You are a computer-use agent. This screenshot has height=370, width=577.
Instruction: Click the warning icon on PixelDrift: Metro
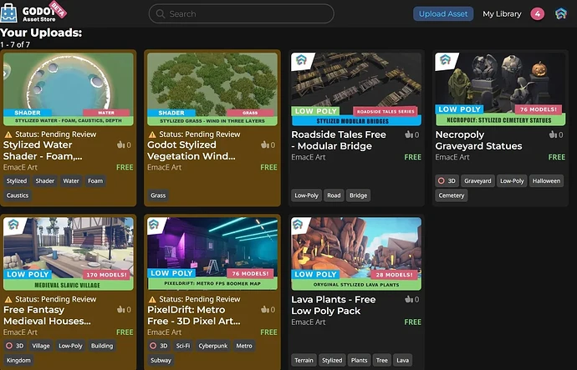[x=152, y=300]
